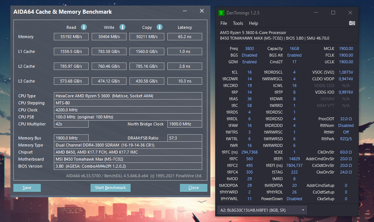Take a screenshot with ZenTimings camera icon
Screen dimensions: 374x222
[x=352, y=23]
